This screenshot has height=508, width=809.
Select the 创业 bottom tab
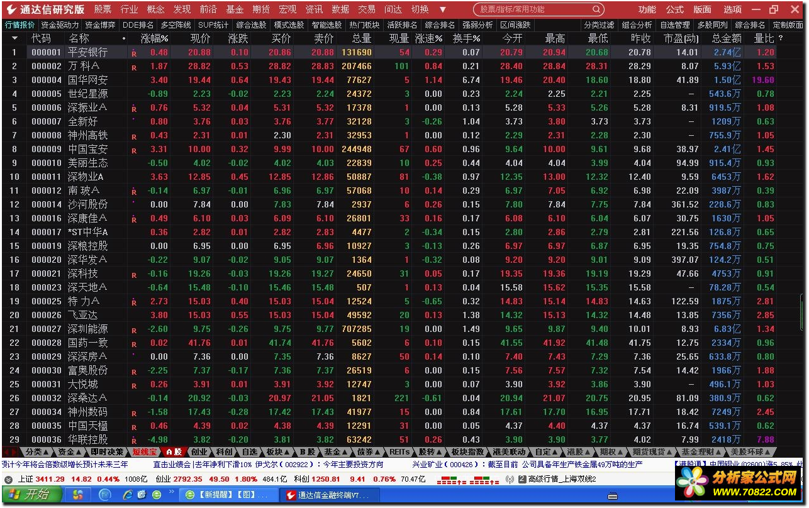199,452
